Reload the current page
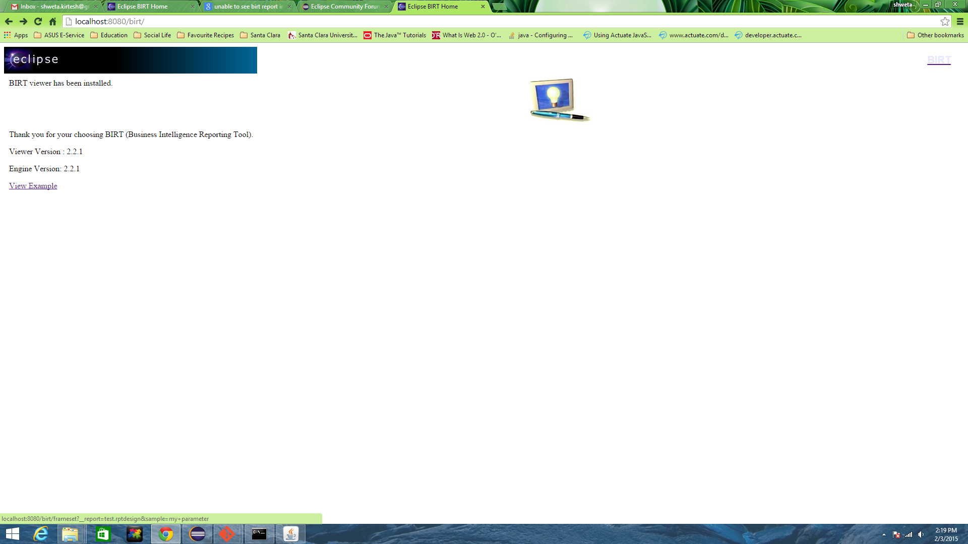The height and width of the screenshot is (544, 968). coord(38,22)
